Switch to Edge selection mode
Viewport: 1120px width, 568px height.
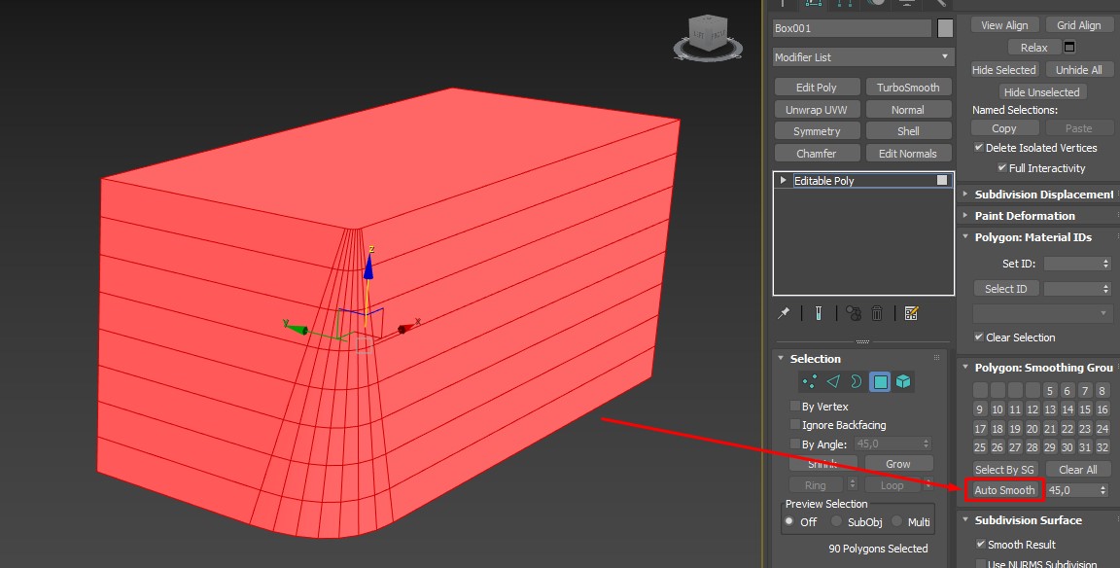click(833, 381)
